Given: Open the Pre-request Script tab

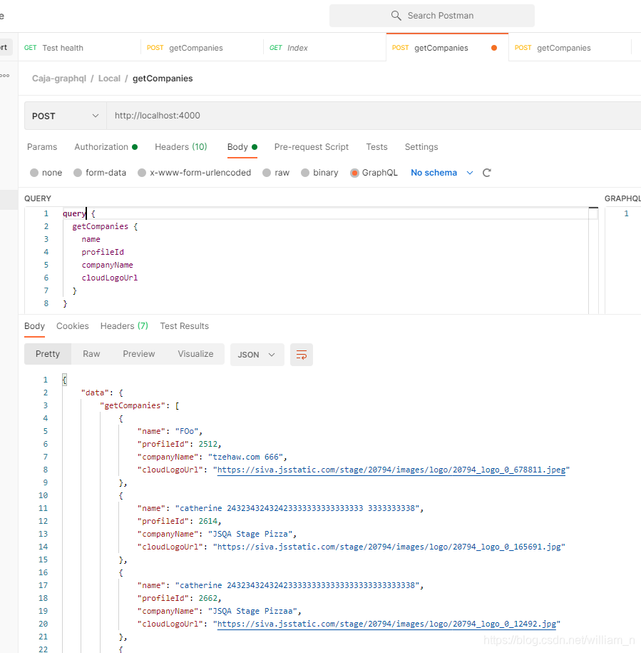Looking at the screenshot, I should click(311, 147).
